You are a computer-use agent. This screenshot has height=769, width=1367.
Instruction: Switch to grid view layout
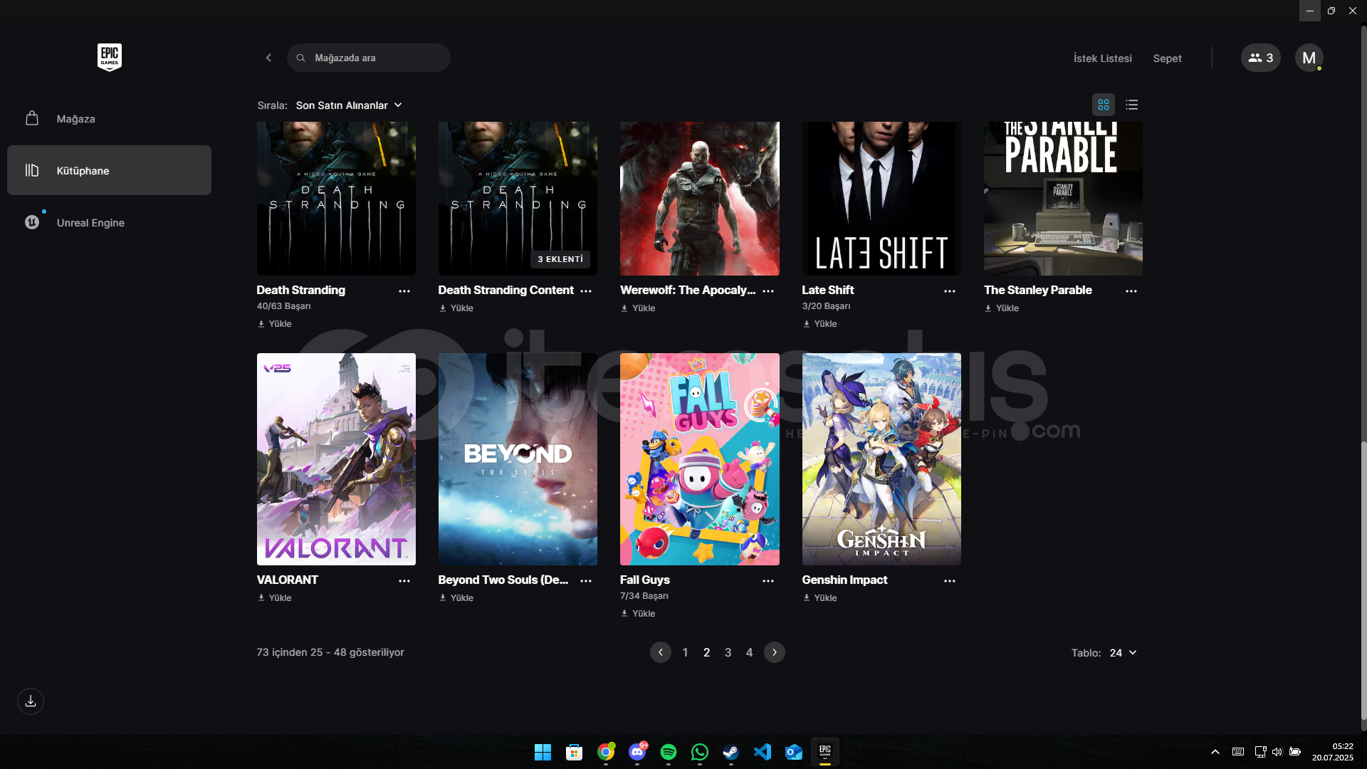point(1104,105)
